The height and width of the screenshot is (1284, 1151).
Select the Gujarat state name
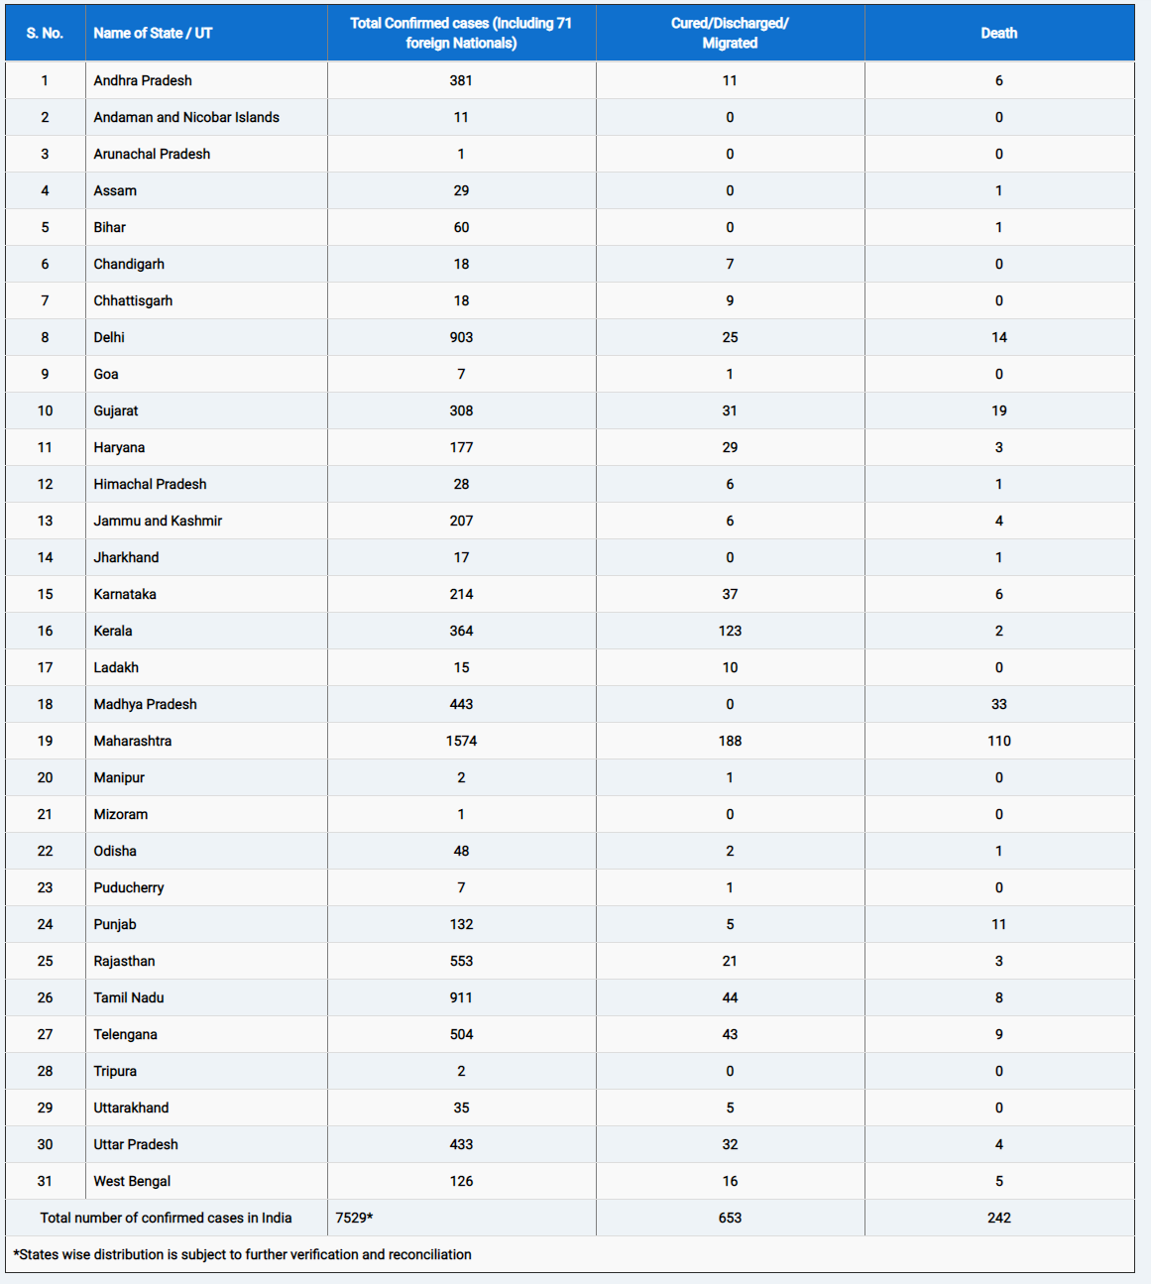point(116,410)
